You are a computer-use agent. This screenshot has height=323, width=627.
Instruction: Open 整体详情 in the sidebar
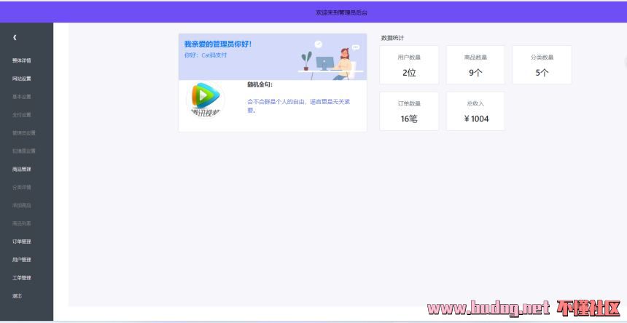[x=22, y=60]
